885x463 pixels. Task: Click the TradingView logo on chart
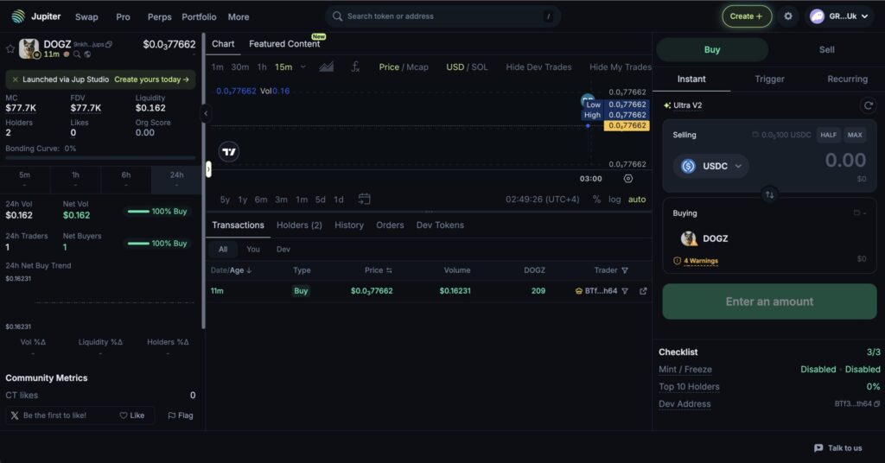tap(228, 152)
